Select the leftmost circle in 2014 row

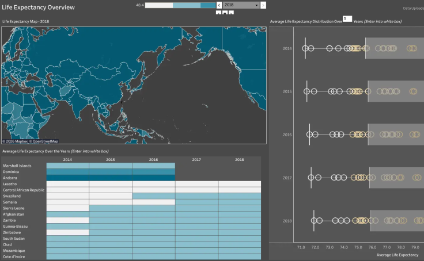coord(305,48)
